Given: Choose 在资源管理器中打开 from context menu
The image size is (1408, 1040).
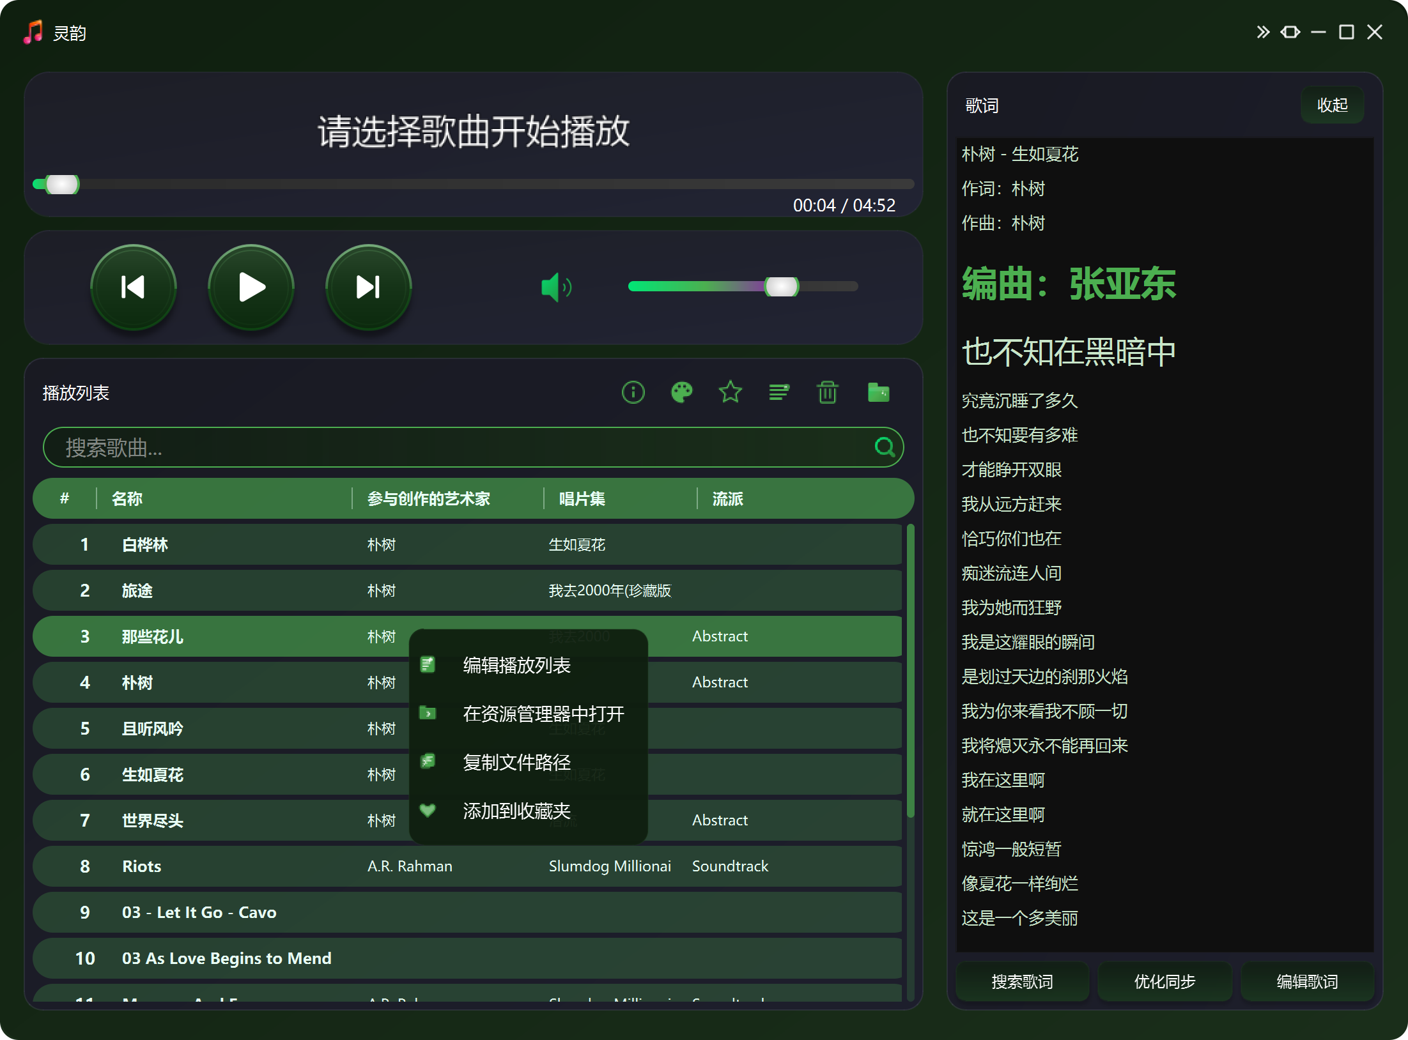Looking at the screenshot, I should coord(543,714).
